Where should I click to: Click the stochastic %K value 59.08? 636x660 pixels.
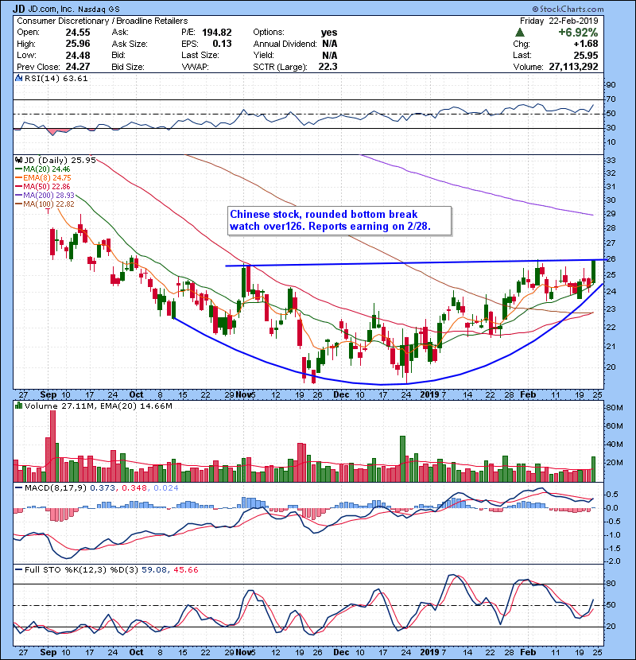click(x=154, y=570)
